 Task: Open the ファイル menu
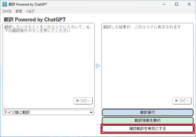point(7,11)
